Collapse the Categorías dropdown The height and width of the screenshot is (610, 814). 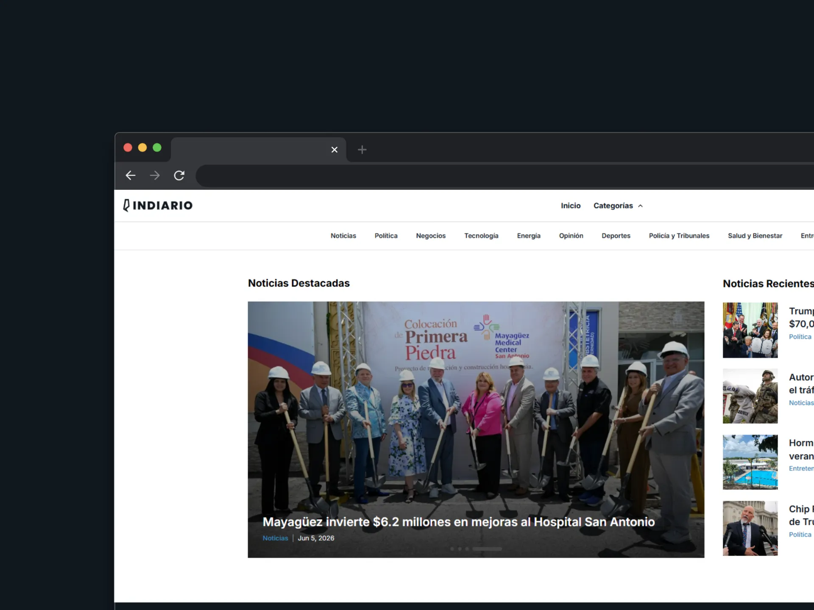(618, 205)
